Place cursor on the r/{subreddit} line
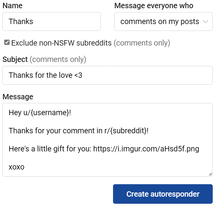The height and width of the screenshot is (206, 215). tap(78, 131)
